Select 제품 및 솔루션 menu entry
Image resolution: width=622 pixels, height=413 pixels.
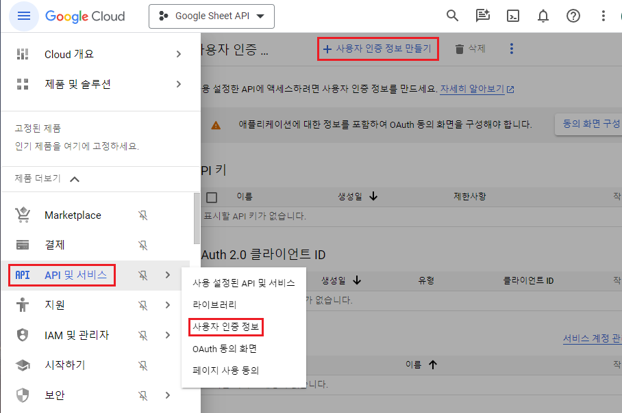click(x=78, y=84)
